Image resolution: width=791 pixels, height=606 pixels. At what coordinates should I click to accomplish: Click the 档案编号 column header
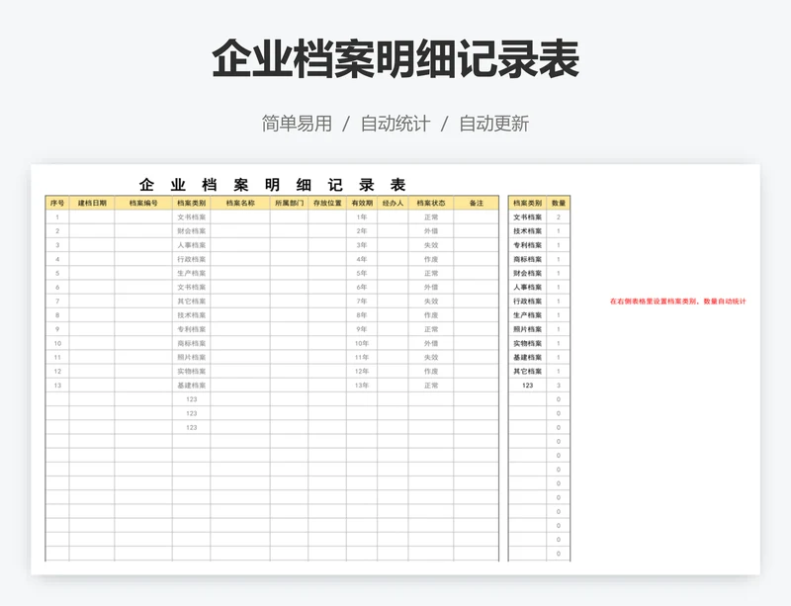143,203
